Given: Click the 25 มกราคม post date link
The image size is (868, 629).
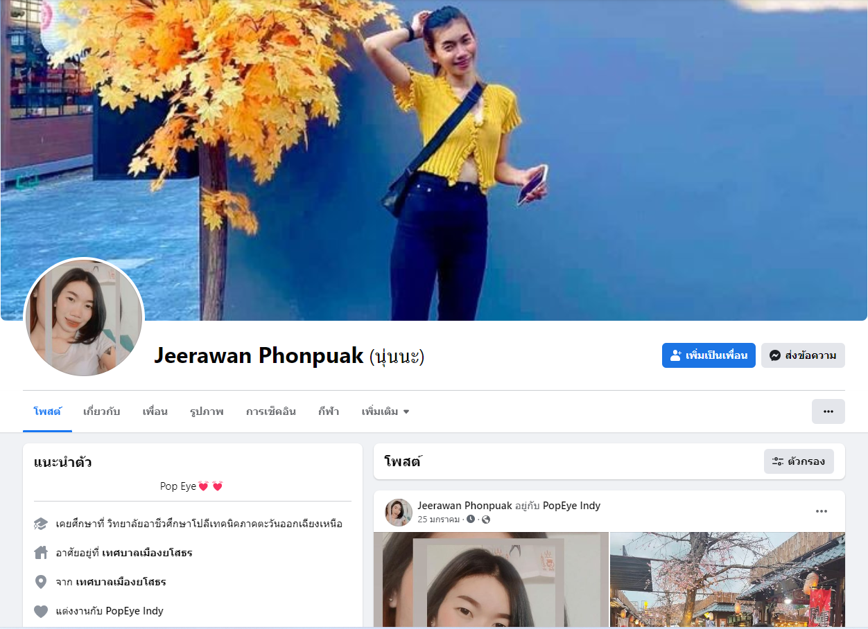Looking at the screenshot, I should coord(438,520).
